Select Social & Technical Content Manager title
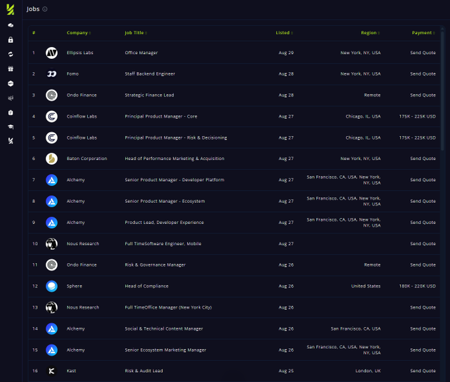 click(x=164, y=328)
